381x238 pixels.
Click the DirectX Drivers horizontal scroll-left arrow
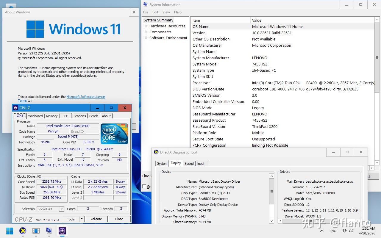[280, 221]
